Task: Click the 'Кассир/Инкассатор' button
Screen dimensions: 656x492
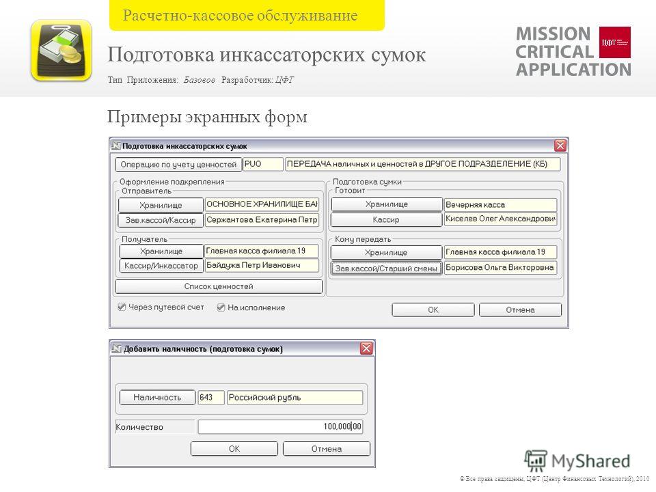Action: tap(161, 266)
